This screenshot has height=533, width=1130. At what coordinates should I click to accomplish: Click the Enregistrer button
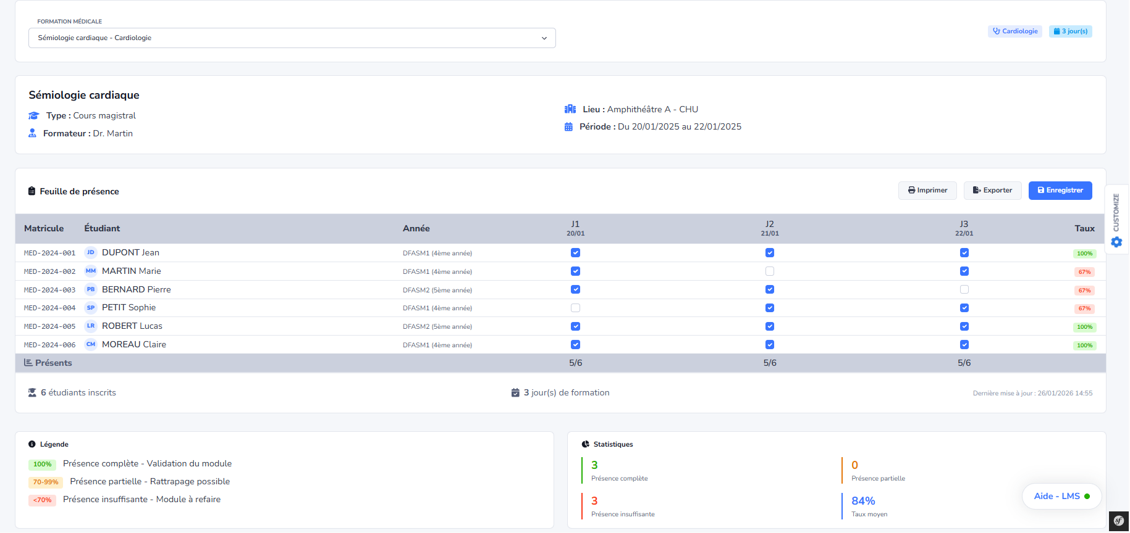(x=1060, y=191)
